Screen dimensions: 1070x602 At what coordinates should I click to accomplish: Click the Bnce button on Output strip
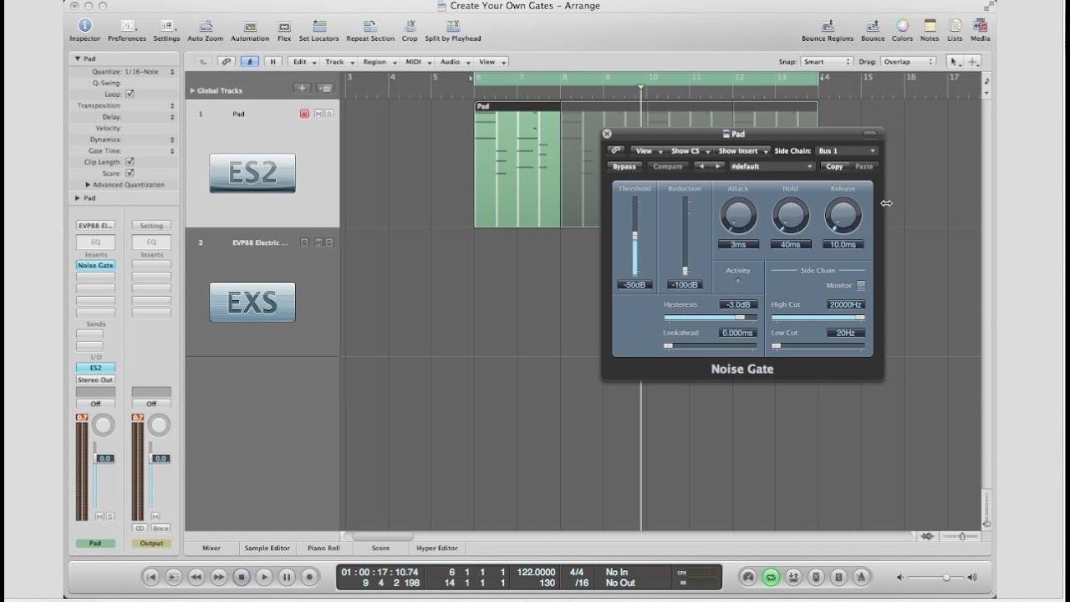(160, 528)
